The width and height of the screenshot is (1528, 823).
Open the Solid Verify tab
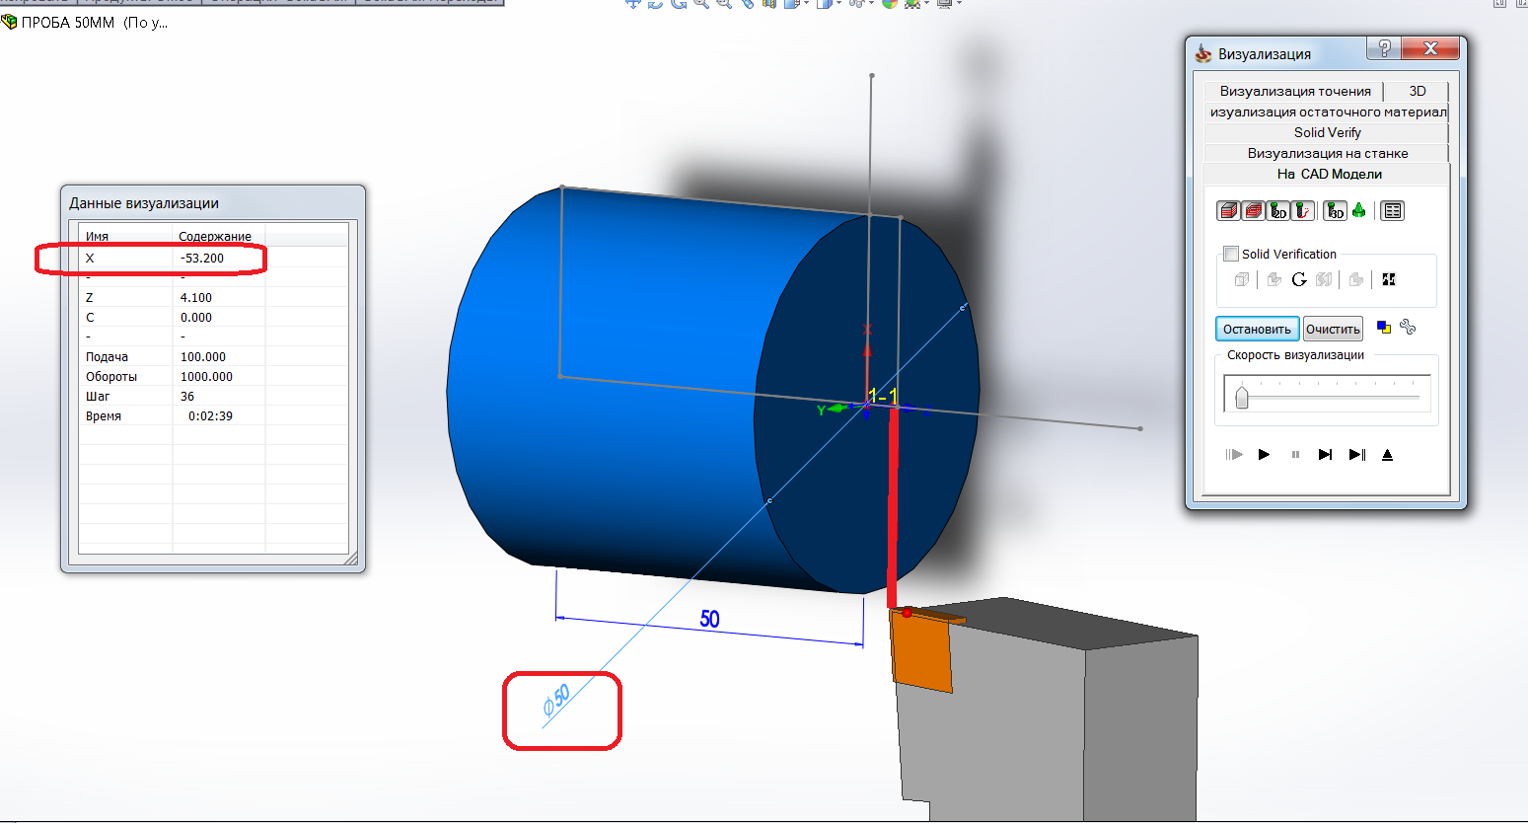click(x=1327, y=132)
